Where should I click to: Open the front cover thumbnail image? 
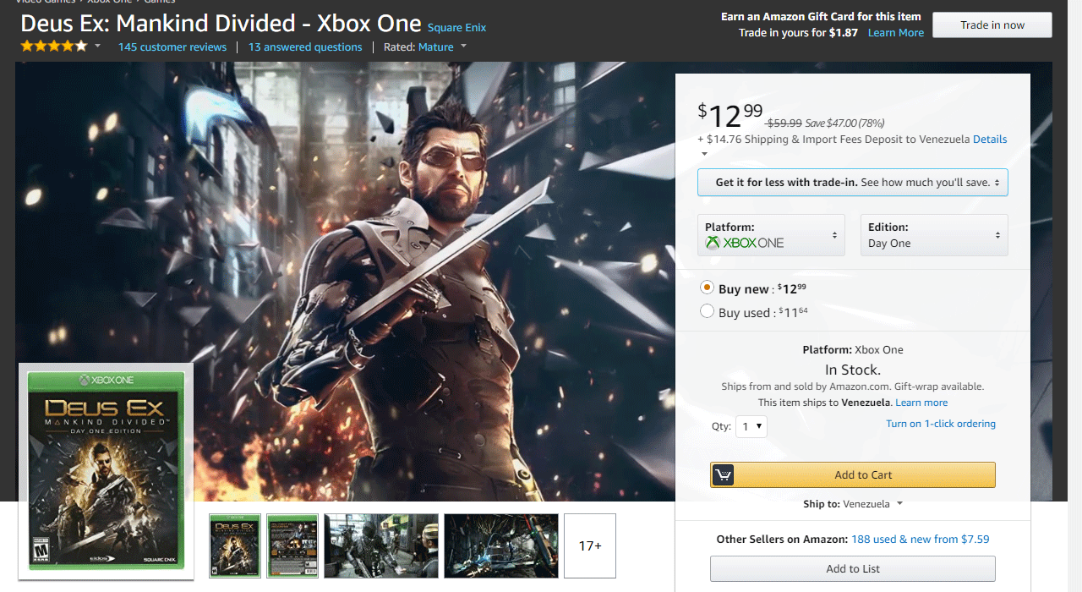235,545
